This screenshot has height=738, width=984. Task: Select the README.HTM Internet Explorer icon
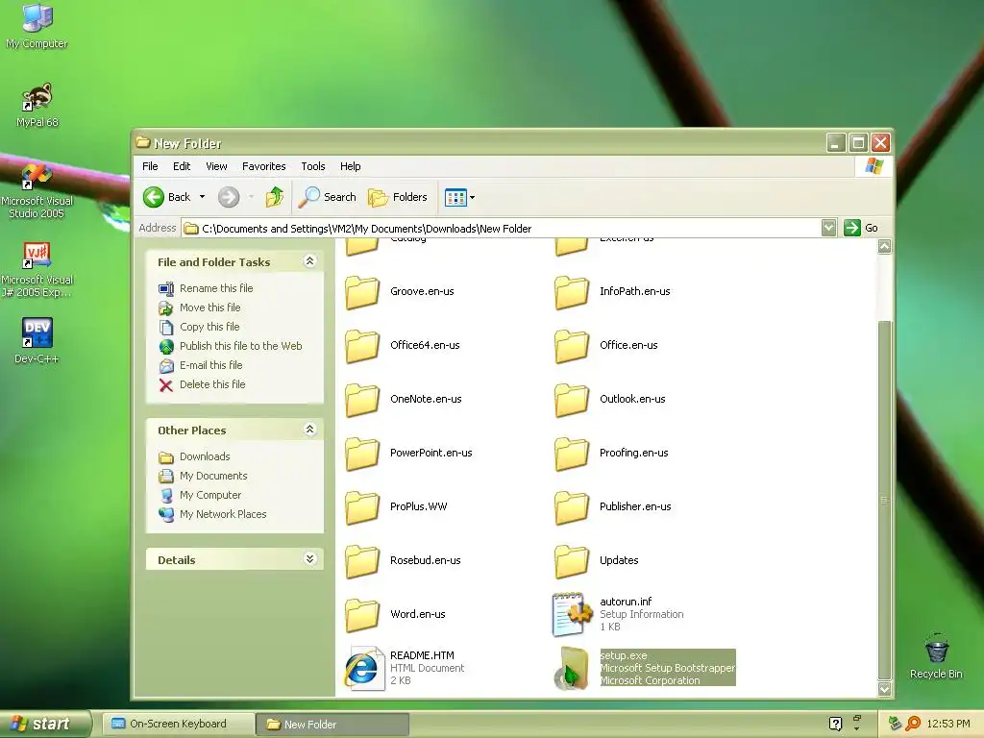364,669
